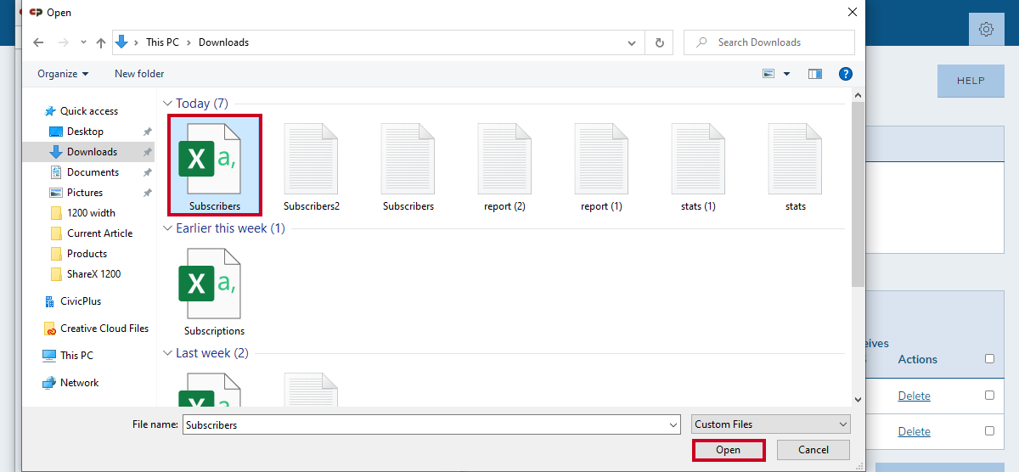
Task: Open Custom Files type dropdown
Action: pos(771,424)
